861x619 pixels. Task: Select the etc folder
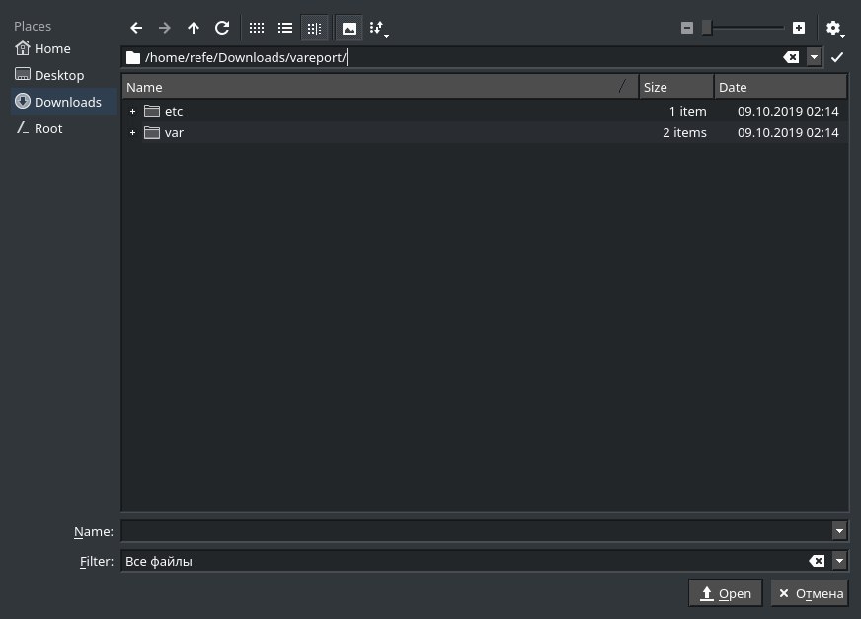pyautogui.click(x=174, y=111)
